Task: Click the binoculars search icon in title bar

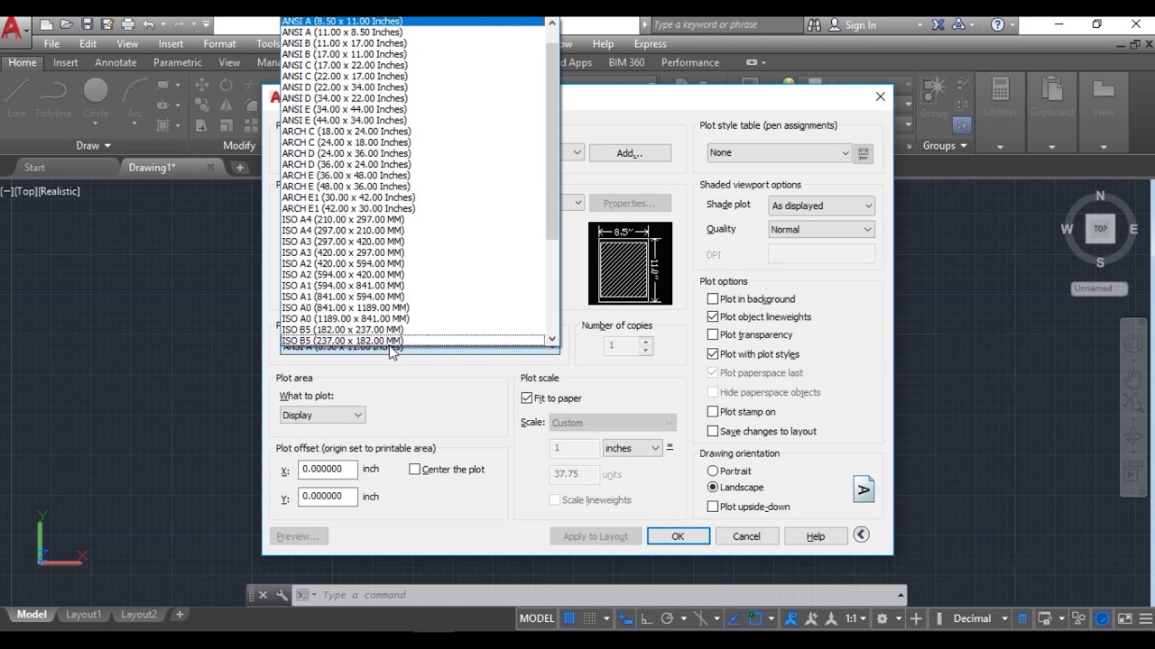Action: pyautogui.click(x=814, y=24)
